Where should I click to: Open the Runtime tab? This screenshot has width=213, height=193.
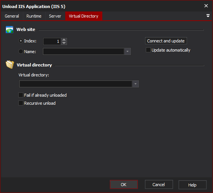point(34,16)
